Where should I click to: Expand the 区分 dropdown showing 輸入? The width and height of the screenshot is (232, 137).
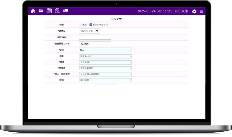coord(105,50)
